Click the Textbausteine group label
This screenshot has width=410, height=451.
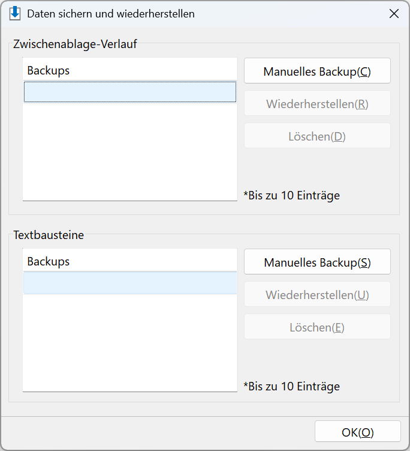tap(49, 235)
